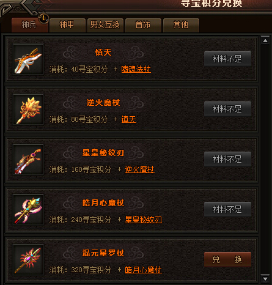
Task: Select the 星皇秘纹刃 blade icon
Action: (28, 160)
